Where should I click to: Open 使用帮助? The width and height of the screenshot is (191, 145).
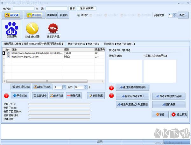52,15
